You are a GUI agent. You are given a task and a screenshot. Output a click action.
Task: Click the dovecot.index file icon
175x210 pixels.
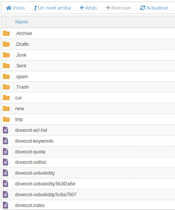(x=6, y=205)
